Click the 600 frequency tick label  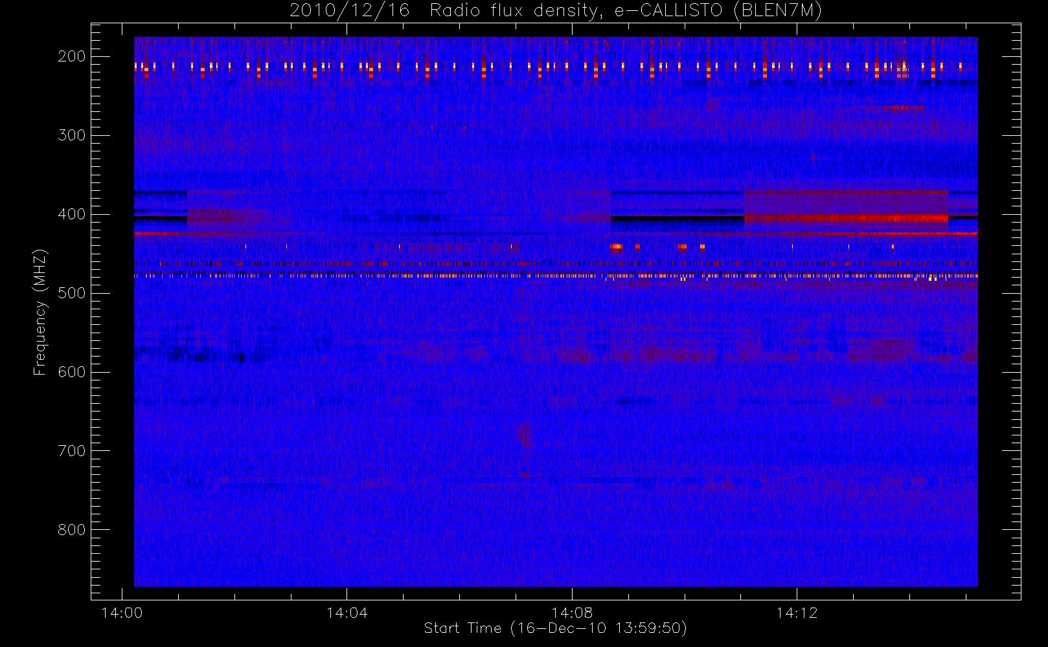click(x=72, y=372)
